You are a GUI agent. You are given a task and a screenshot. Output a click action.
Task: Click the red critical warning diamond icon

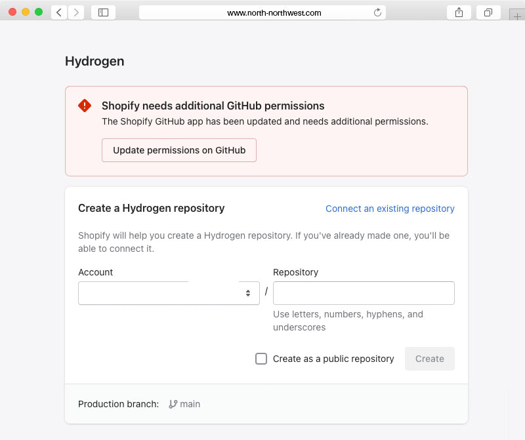[x=85, y=106]
